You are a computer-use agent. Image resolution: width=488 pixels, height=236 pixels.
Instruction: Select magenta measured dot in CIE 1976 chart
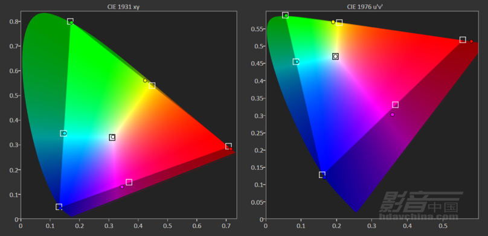coord(393,115)
